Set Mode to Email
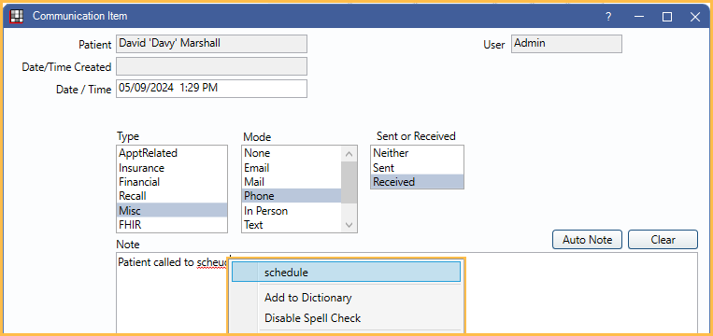This screenshot has width=713, height=336. point(292,168)
